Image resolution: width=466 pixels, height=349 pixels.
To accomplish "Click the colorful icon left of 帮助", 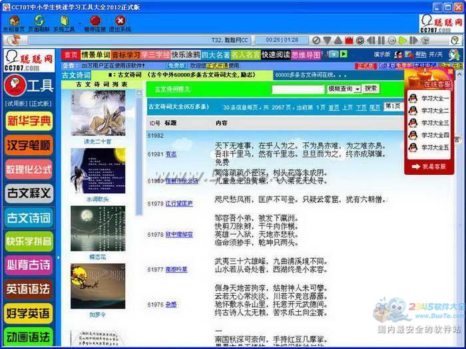I will click(409, 55).
